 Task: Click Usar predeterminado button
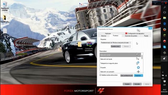tap(127, 76)
